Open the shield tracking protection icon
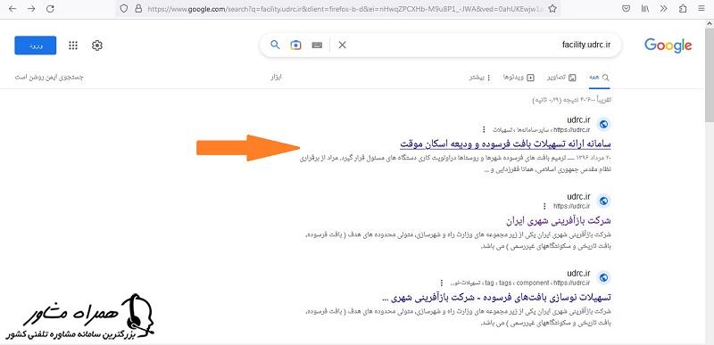Image resolution: width=714 pixels, height=345 pixels. 123,9
